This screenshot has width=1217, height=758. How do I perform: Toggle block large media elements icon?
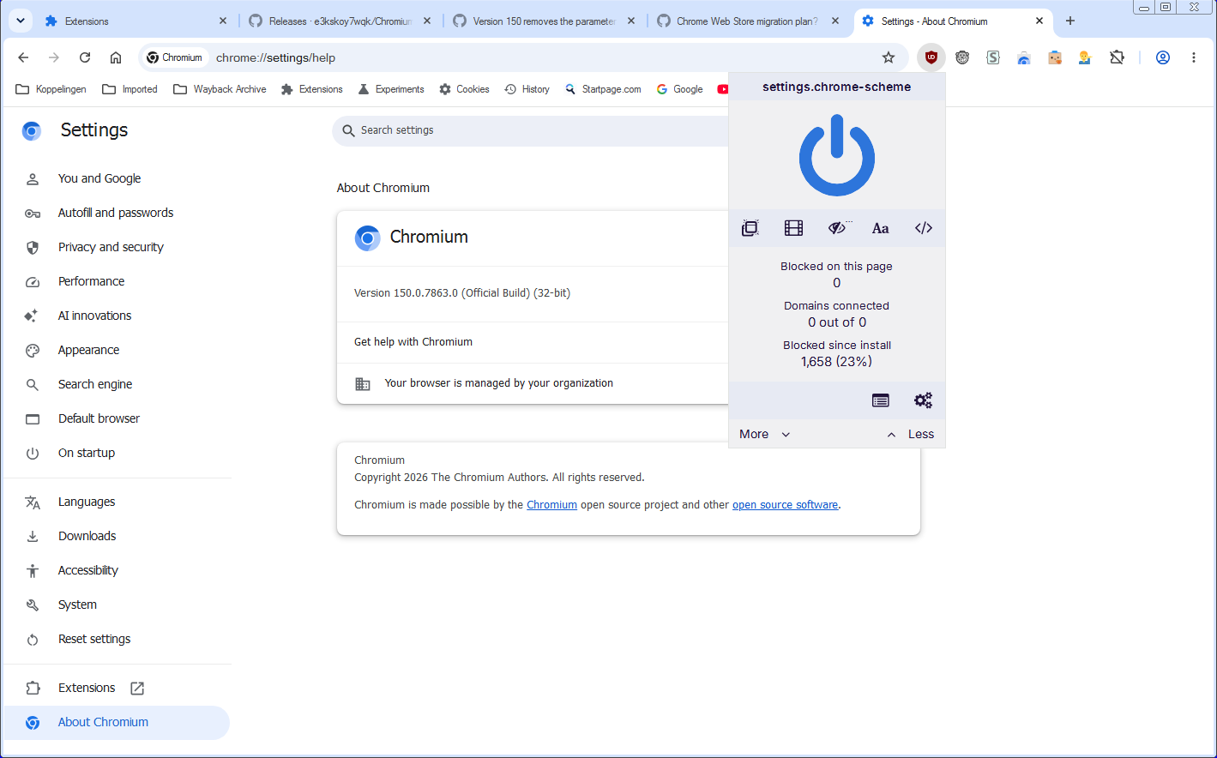794,228
